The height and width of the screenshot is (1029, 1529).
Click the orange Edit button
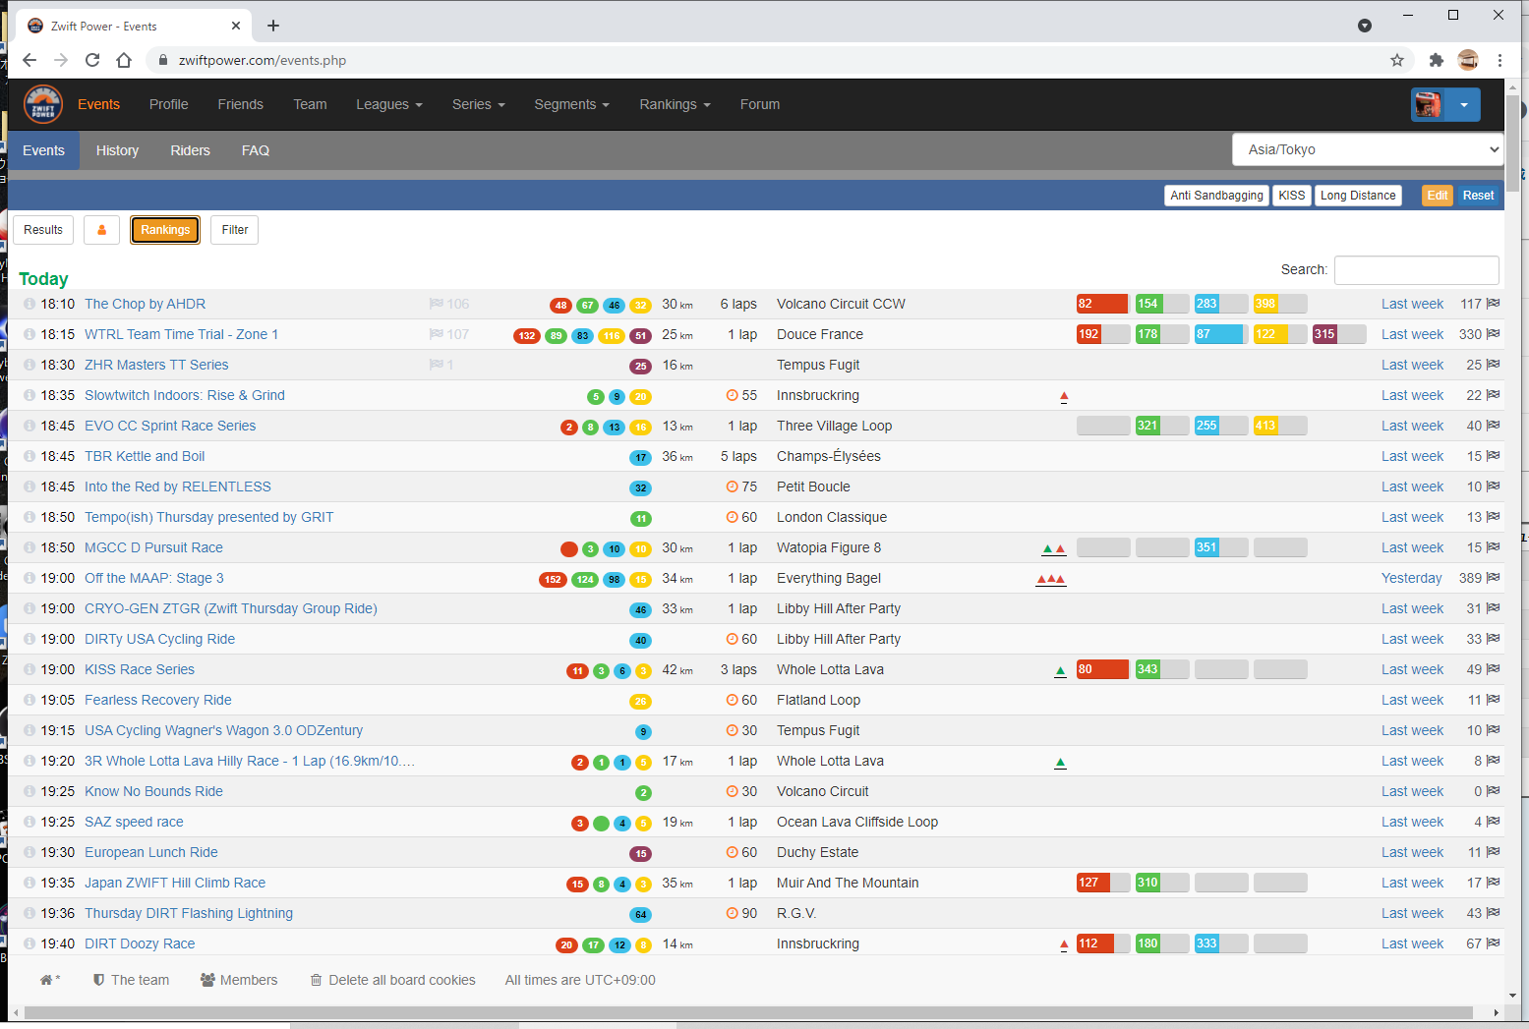pos(1438,196)
